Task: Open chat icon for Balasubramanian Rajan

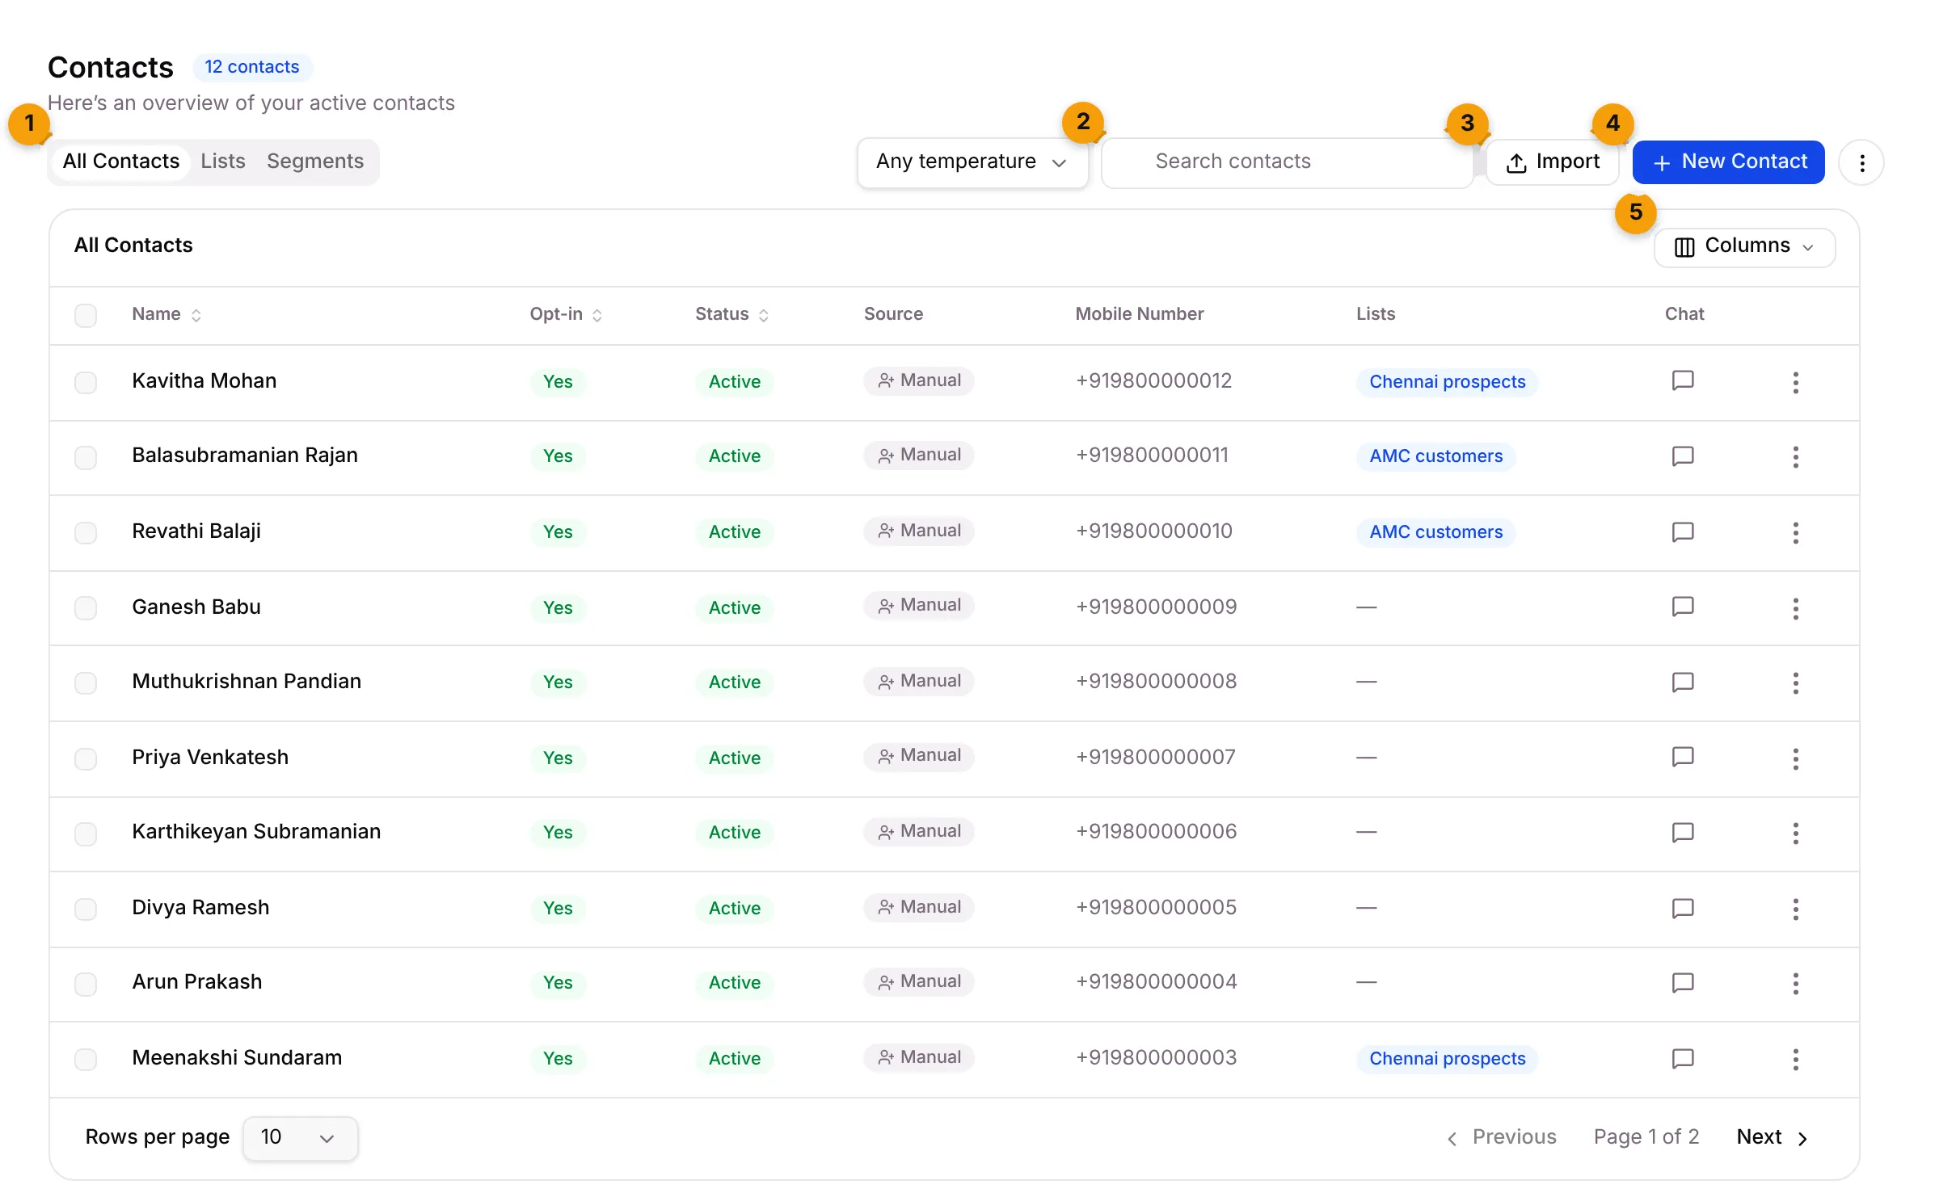Action: [x=1682, y=456]
